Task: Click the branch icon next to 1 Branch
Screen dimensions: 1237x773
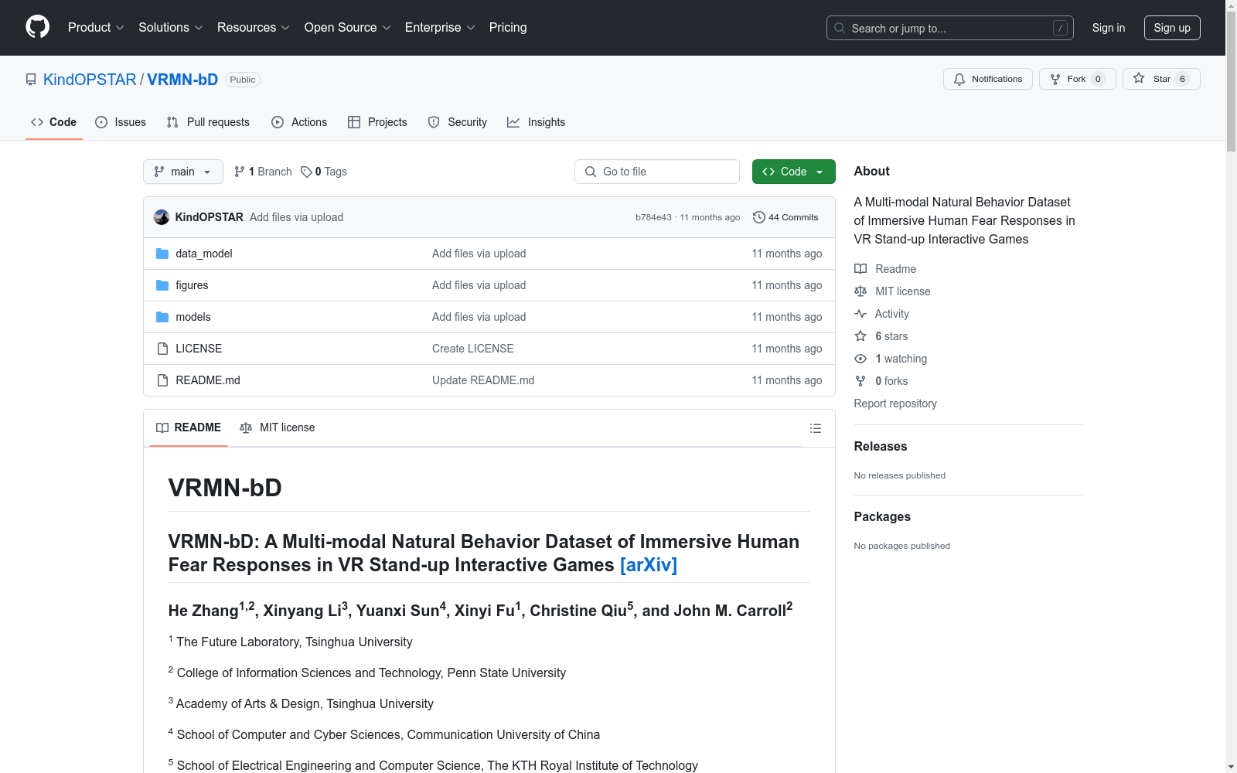Action: click(240, 172)
